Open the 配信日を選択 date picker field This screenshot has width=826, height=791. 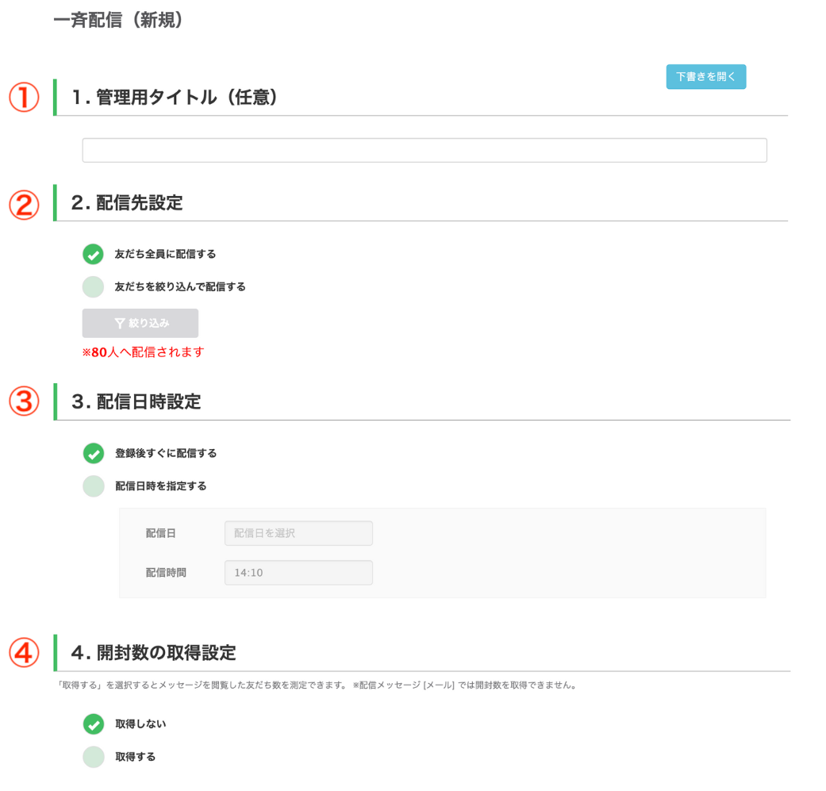298,533
